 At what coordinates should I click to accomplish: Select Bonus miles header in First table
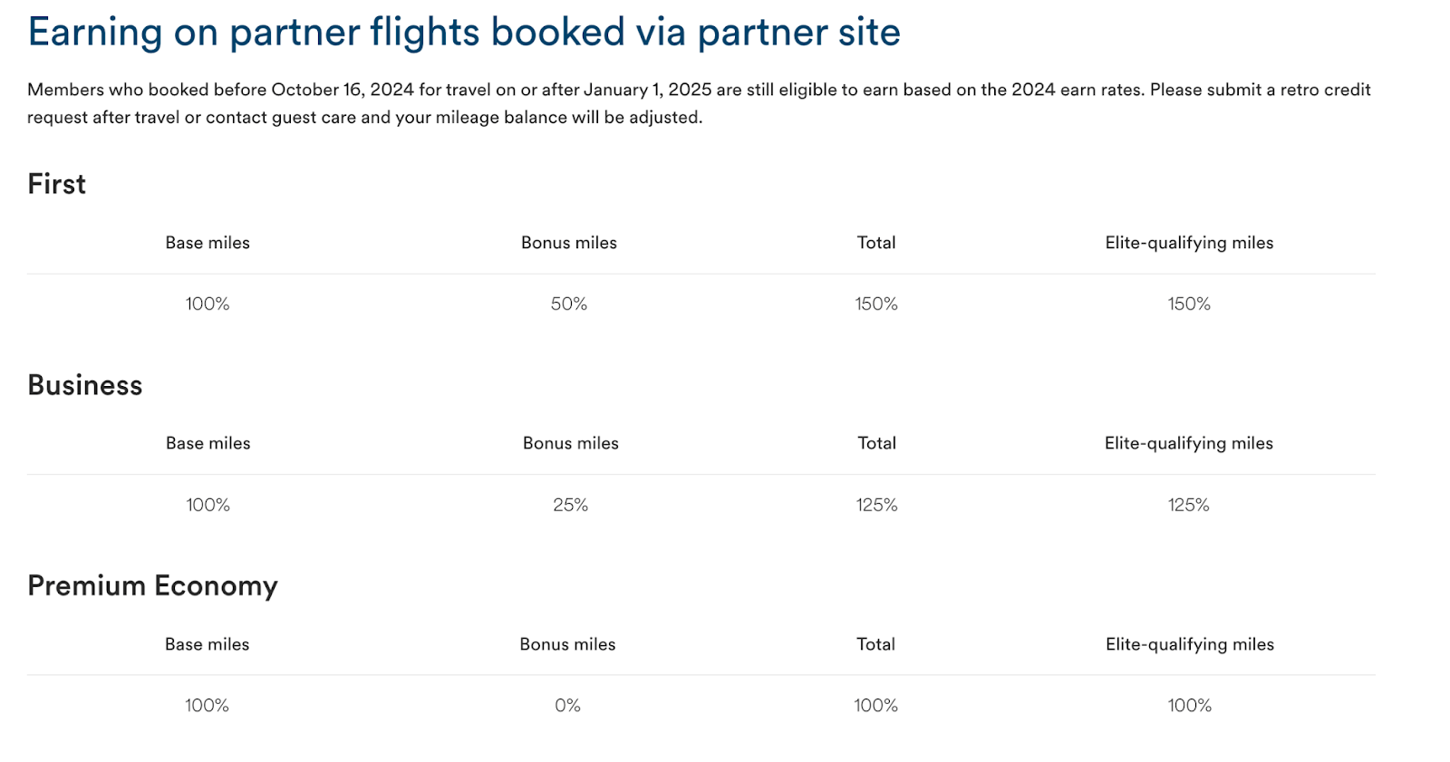tap(568, 243)
